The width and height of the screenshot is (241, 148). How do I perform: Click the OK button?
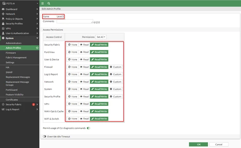pyautogui.click(x=198, y=144)
